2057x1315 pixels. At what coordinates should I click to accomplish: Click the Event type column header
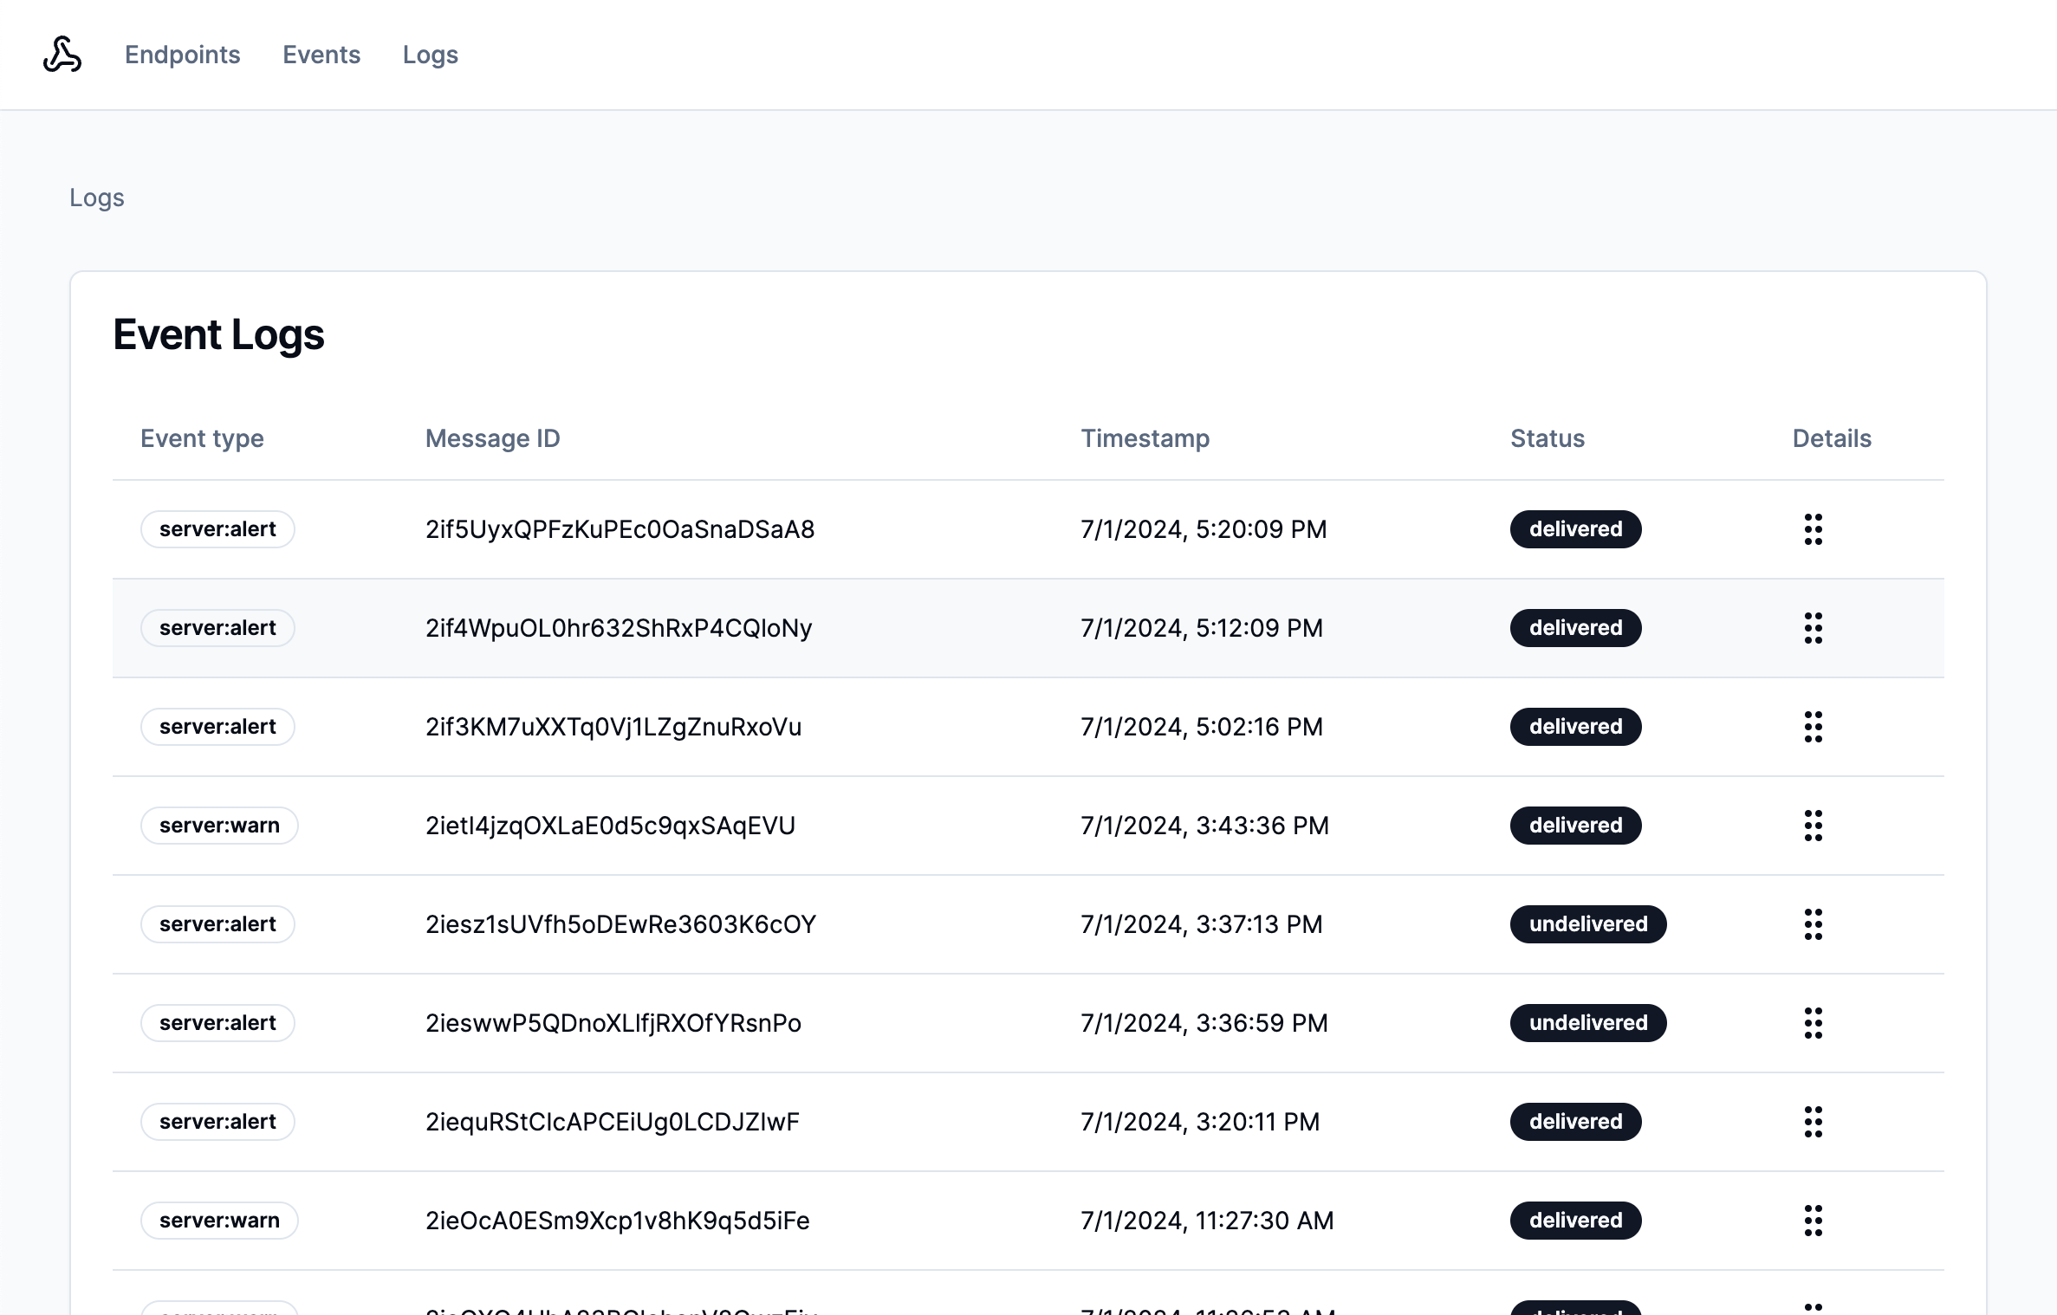(x=202, y=438)
